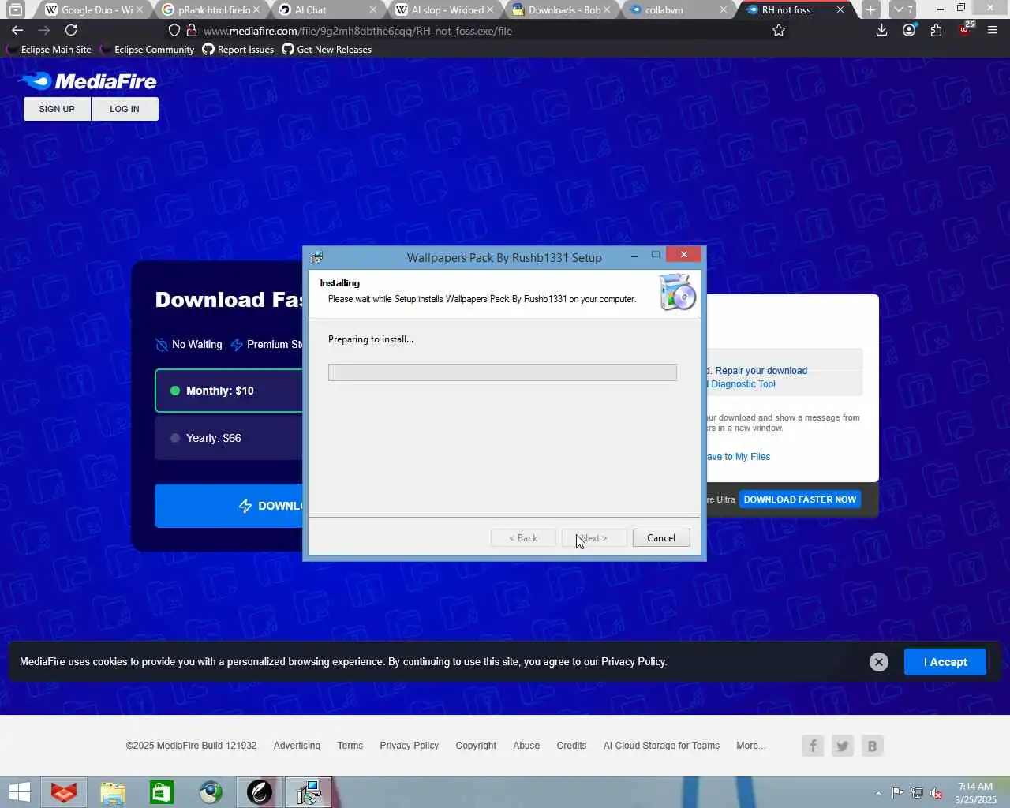Open Terms footer link

pos(350,746)
